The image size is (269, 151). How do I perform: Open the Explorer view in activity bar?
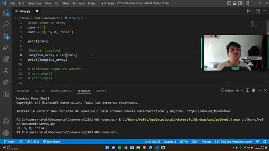tap(6, 13)
